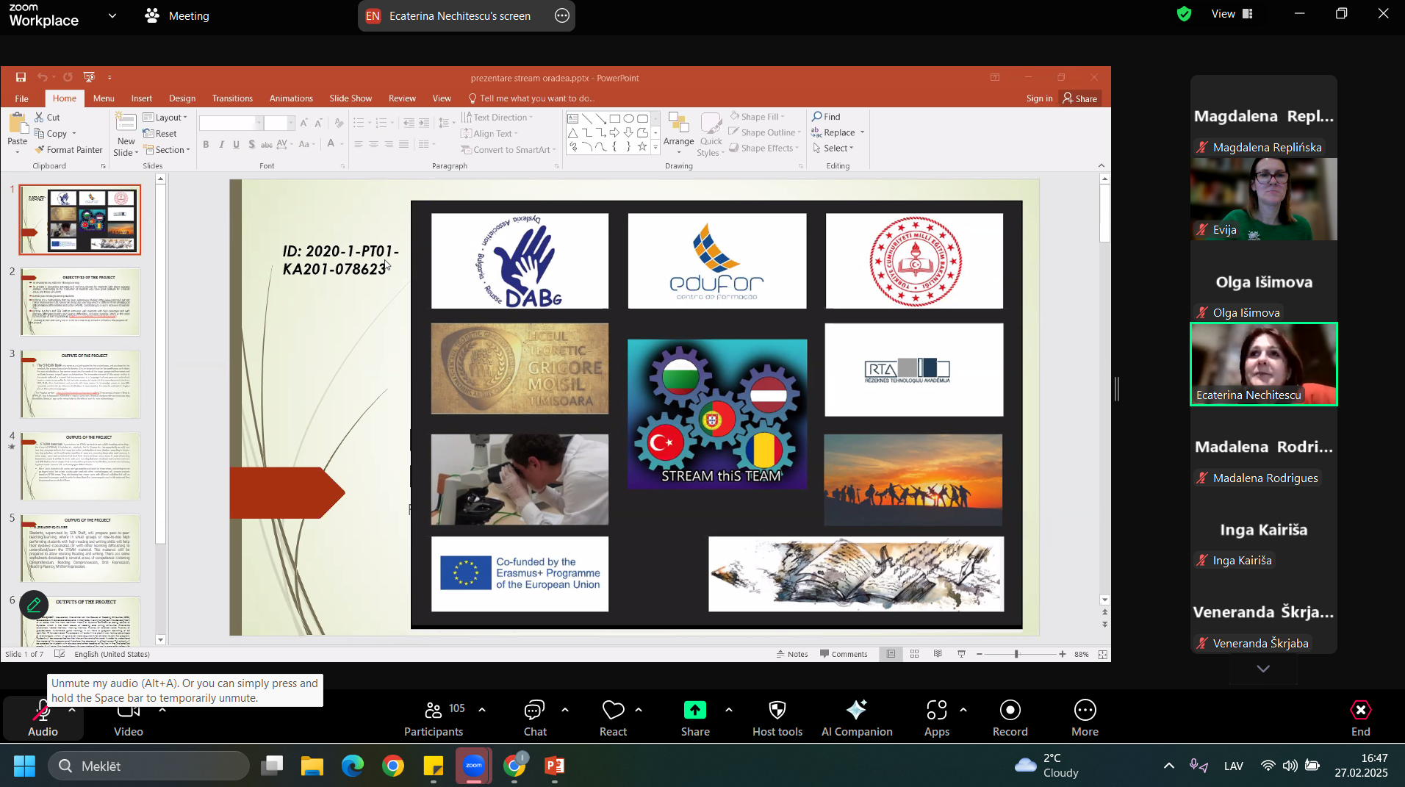Unmute microphone with Audio button

click(x=42, y=718)
